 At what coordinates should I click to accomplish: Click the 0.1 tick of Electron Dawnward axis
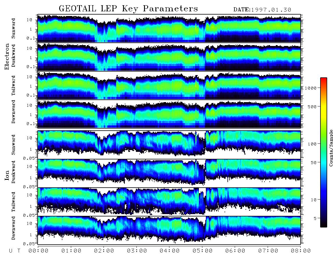click(31, 124)
